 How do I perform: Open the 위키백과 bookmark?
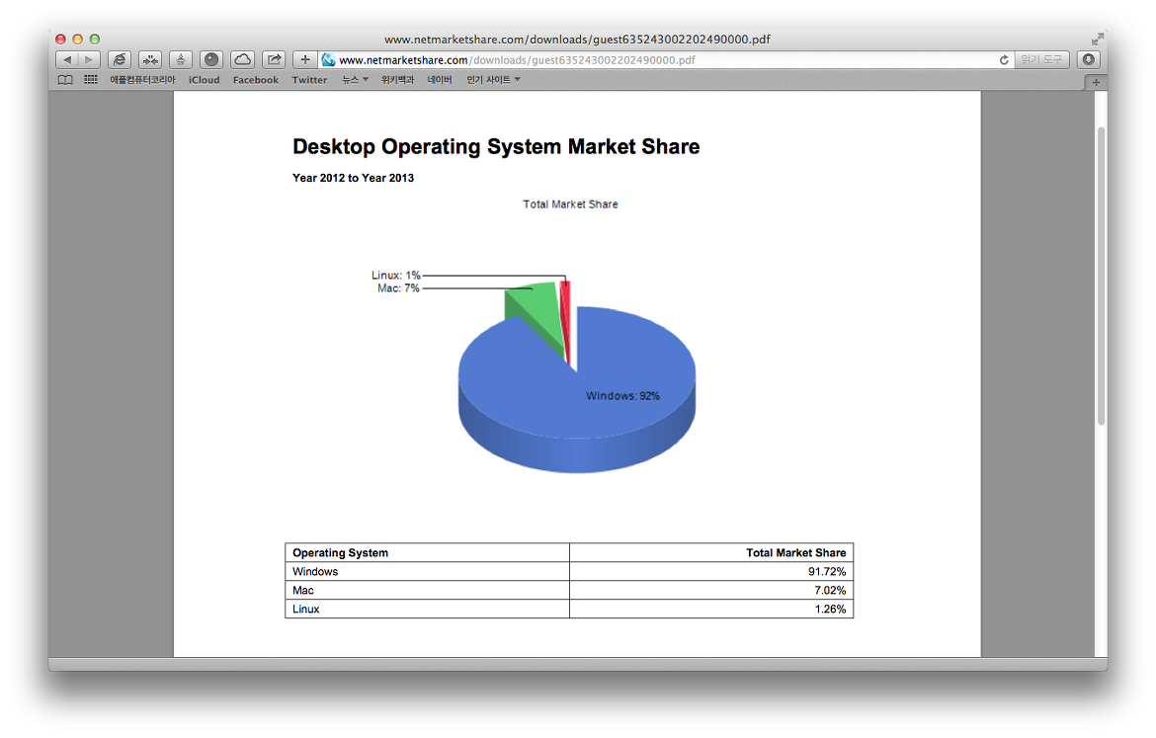pyautogui.click(x=397, y=80)
